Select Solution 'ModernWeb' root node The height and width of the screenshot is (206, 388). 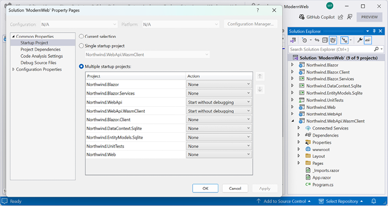338,58
